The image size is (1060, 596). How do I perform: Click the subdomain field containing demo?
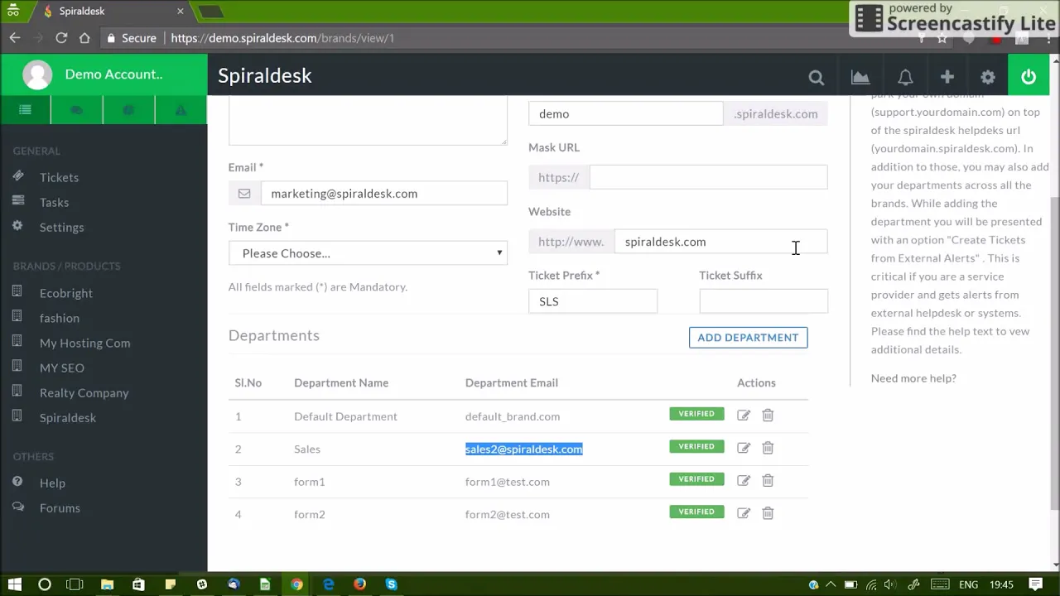(x=626, y=113)
